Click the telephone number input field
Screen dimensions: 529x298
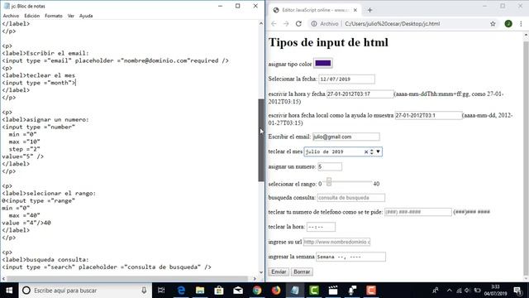pyautogui.click(x=418, y=212)
